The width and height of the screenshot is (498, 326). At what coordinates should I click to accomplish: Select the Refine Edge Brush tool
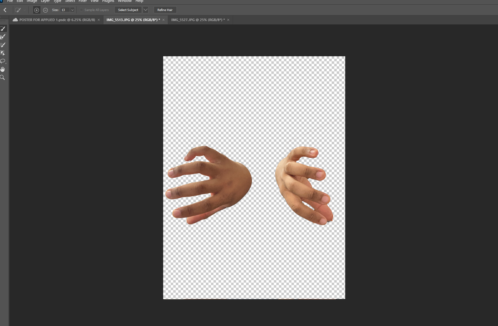(3, 37)
